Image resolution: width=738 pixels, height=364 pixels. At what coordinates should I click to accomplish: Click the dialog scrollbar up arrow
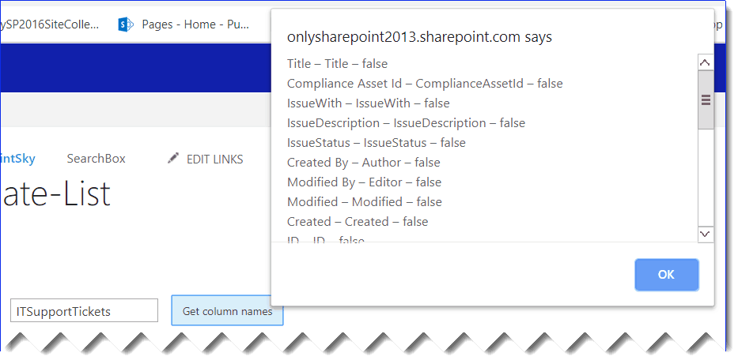pyautogui.click(x=706, y=62)
